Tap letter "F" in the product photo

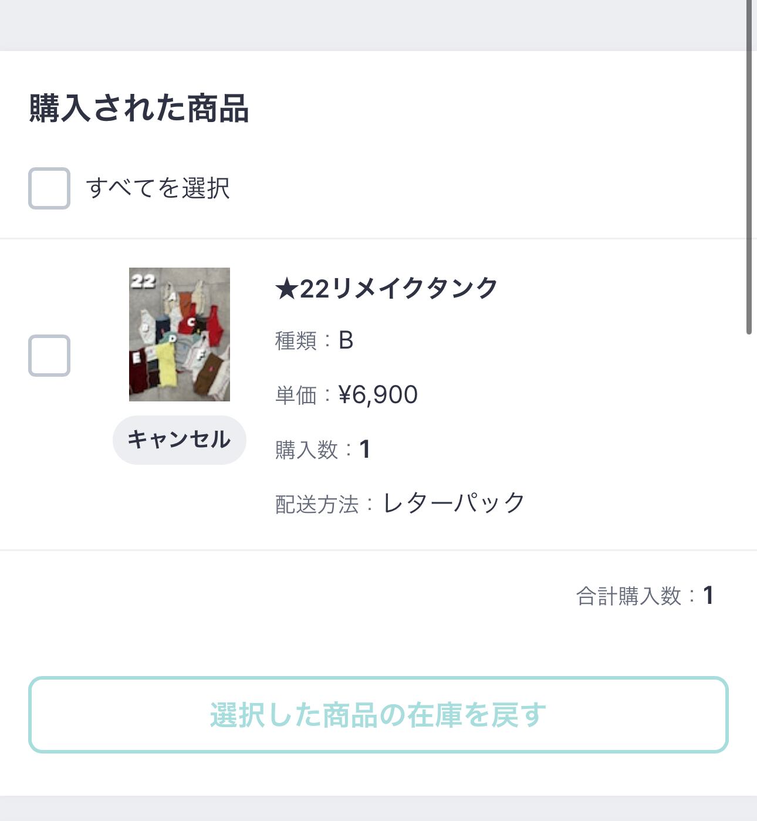tap(200, 354)
